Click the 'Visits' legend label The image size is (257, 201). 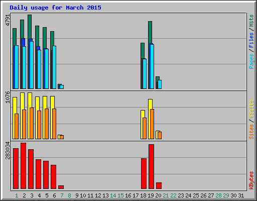point(251,109)
